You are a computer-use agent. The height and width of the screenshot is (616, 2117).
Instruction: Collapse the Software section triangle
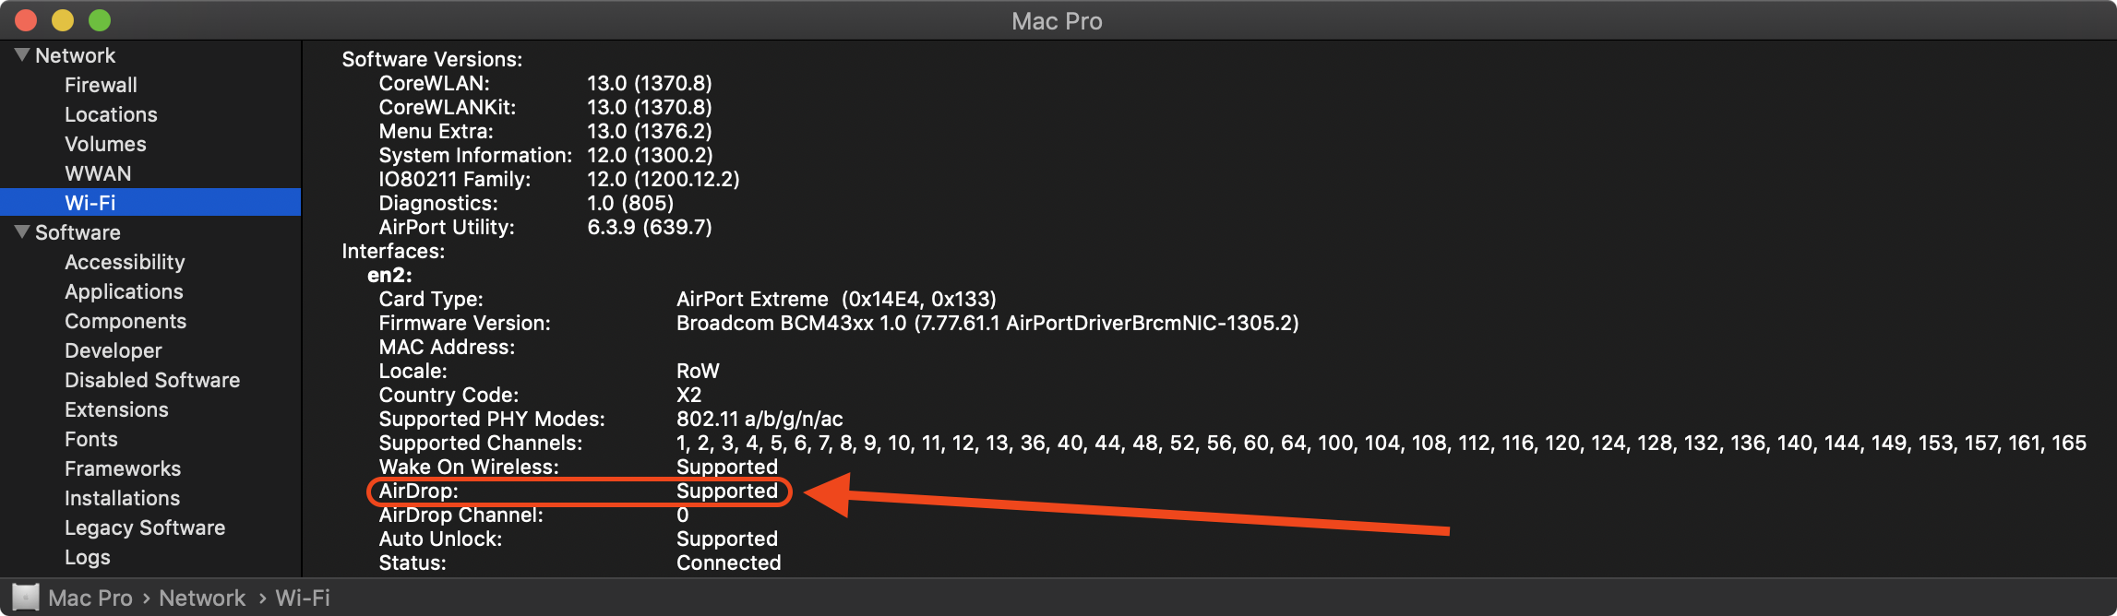[x=22, y=232]
